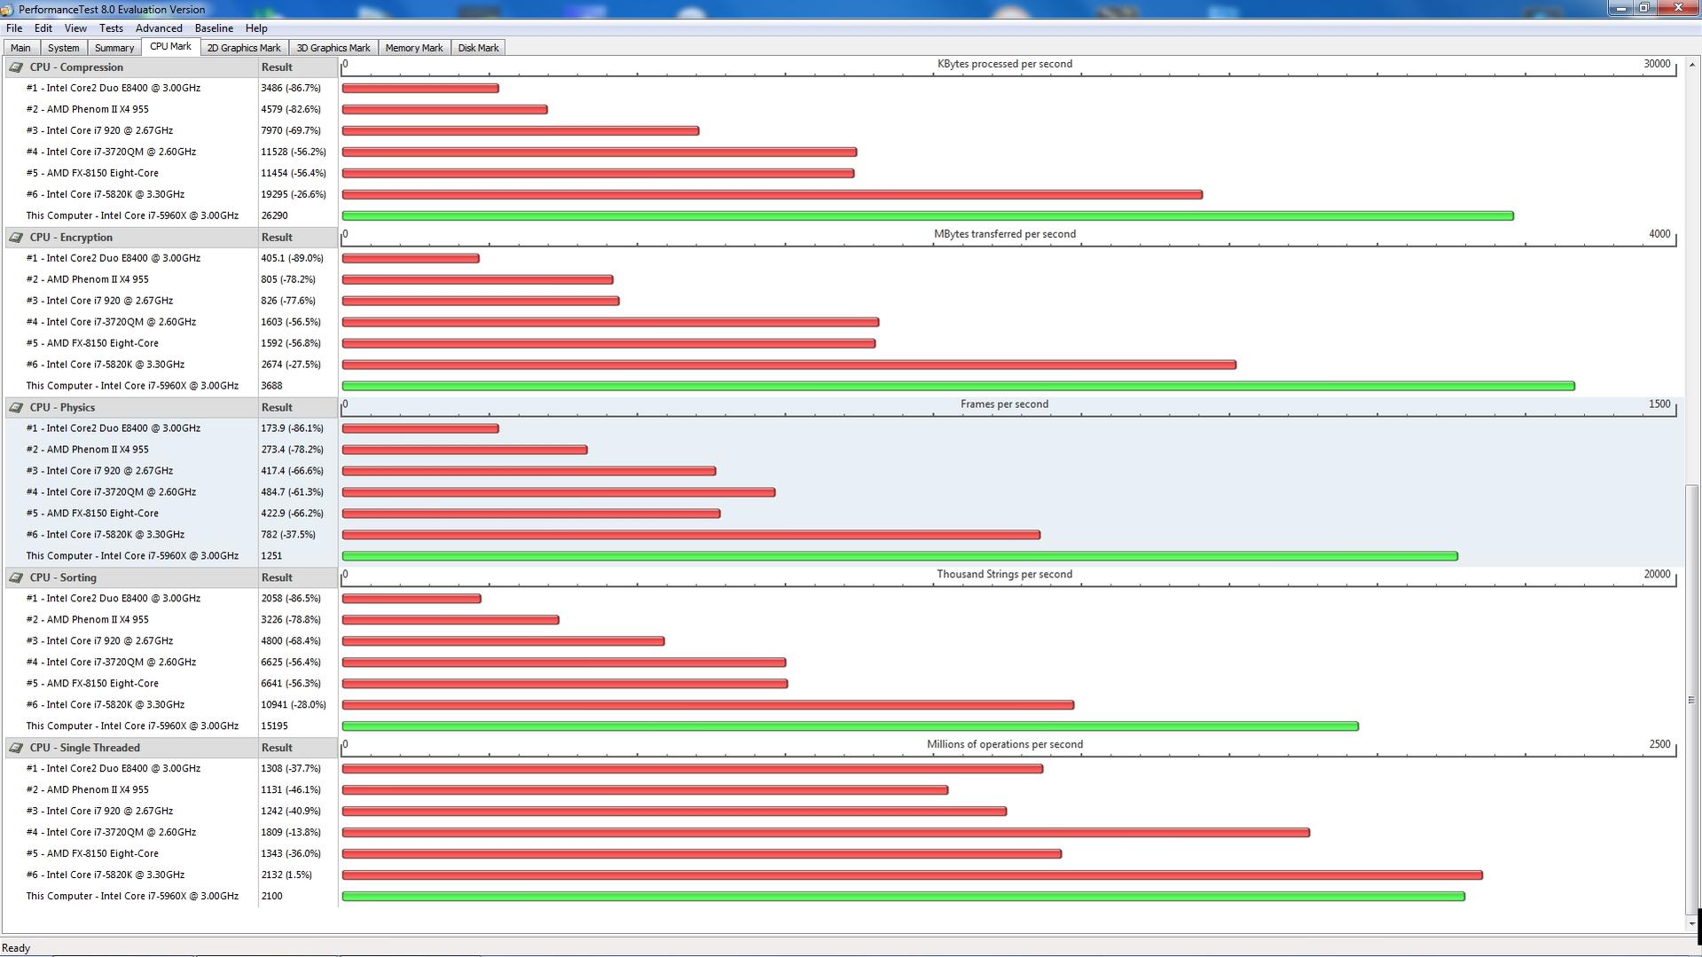Select Physics row Intel Core i7-3720QM
The image size is (1702, 957).
(111, 492)
